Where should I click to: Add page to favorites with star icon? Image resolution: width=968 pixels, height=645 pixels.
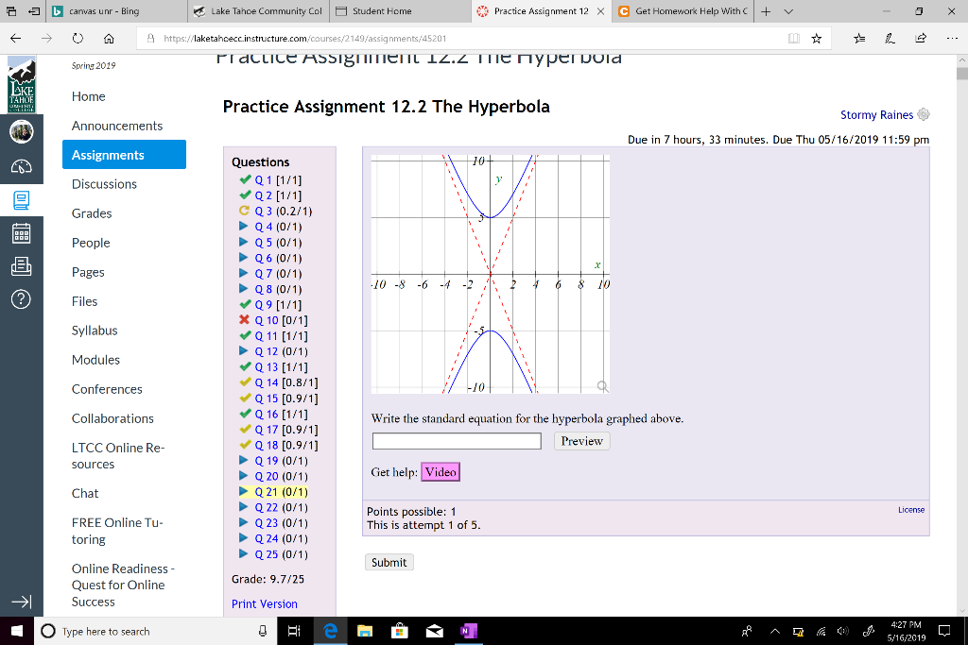pyautogui.click(x=816, y=38)
